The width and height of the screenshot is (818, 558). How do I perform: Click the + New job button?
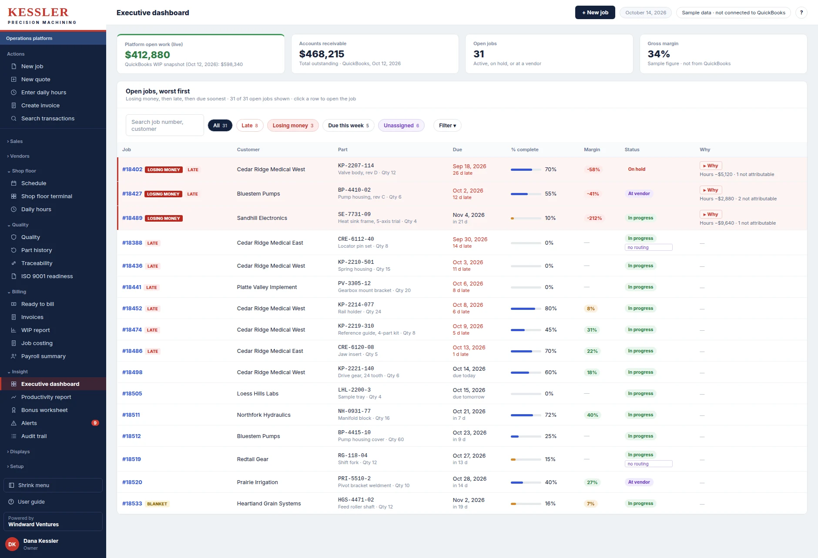pyautogui.click(x=595, y=13)
